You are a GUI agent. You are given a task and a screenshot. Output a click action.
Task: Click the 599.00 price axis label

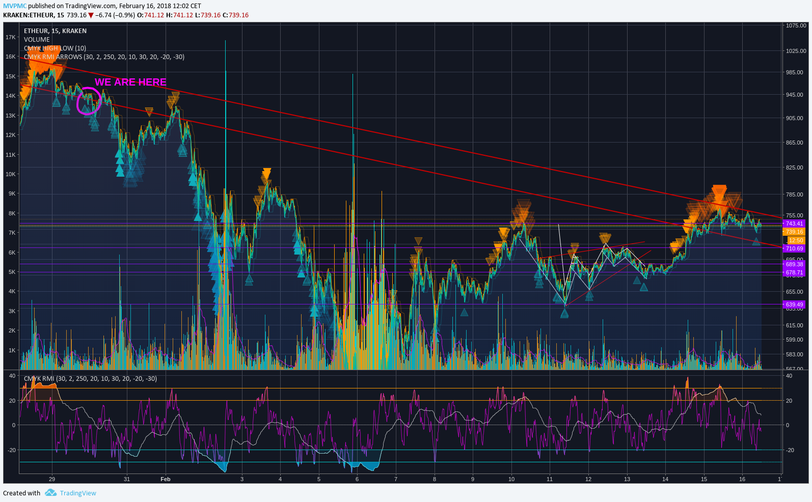pos(794,340)
